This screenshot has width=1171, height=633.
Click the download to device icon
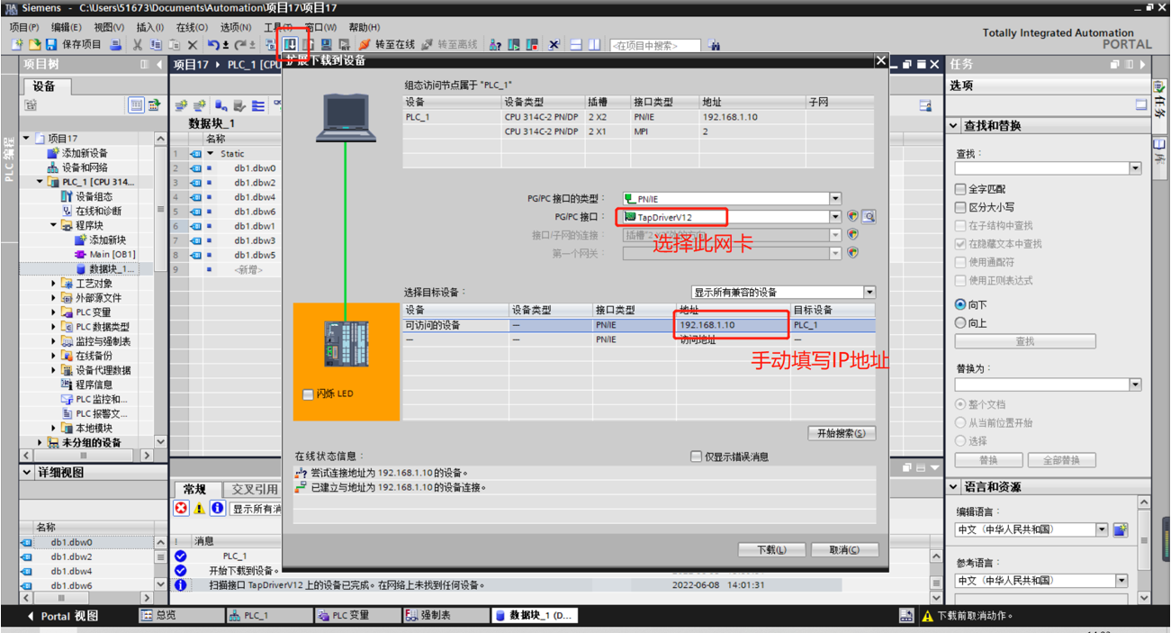291,44
